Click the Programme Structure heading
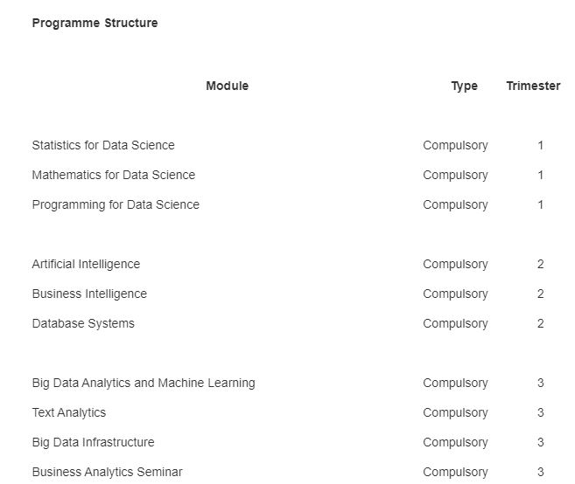This screenshot has height=484, width=575. click(x=95, y=23)
